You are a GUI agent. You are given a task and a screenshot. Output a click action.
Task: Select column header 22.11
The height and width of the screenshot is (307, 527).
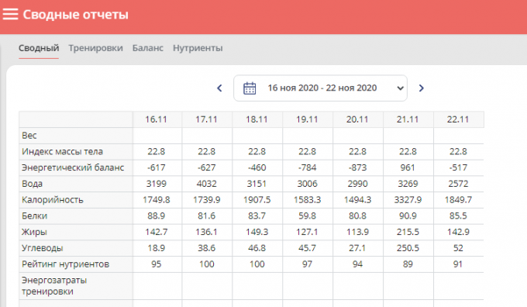point(458,119)
